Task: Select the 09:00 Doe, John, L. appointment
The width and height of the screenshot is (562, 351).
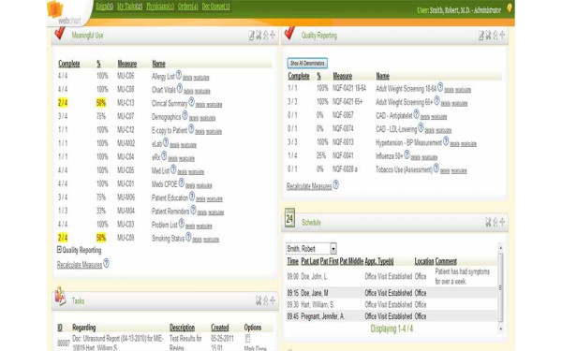Action: click(391, 276)
